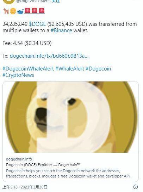The height and width of the screenshot is (192, 143).
Task: Open the #Dogecoin hashtag
Action: point(98,69)
